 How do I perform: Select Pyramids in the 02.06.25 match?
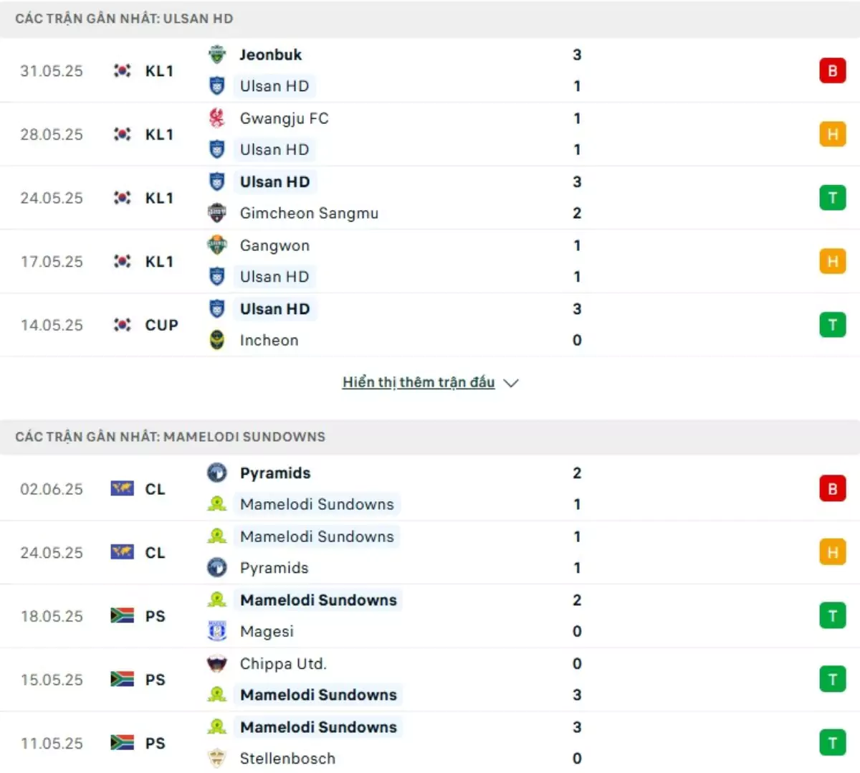point(275,473)
